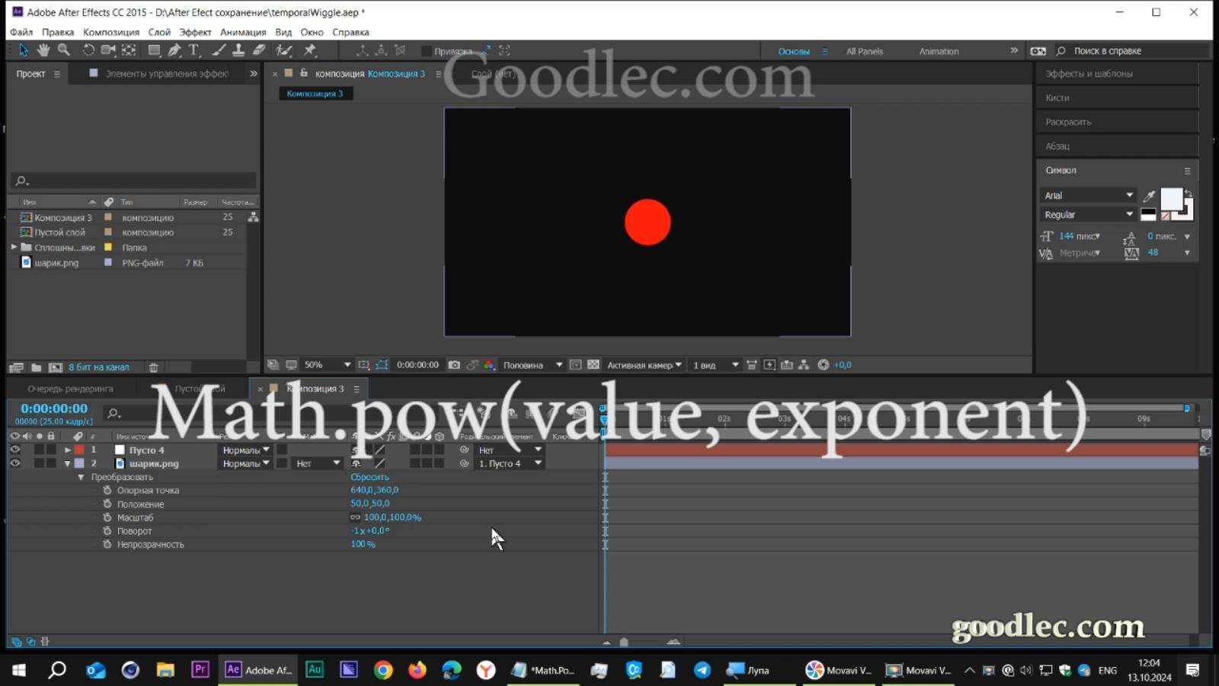Screen dimensions: 1219x686
Task: Click the reset exposure icon
Action: click(x=823, y=365)
